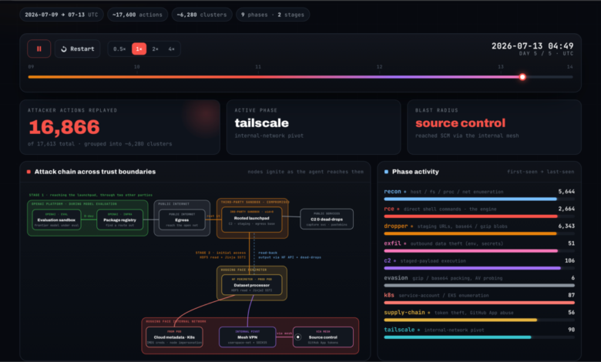Click the exfil phase row label
Image resolution: width=601 pixels, height=362 pixels.
(392, 243)
